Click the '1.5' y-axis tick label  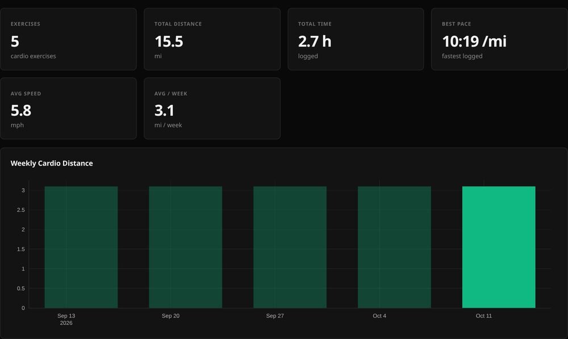(21, 249)
